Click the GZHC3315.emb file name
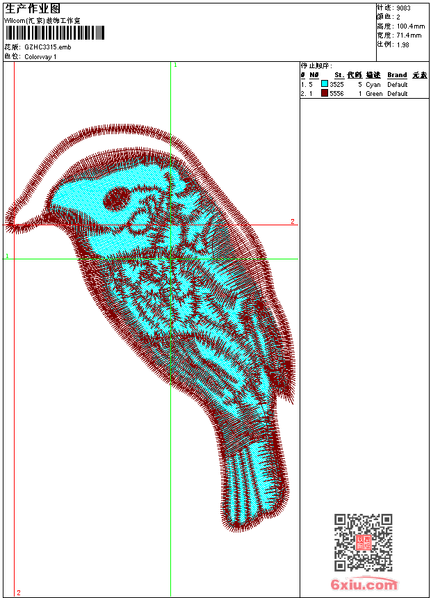431x598 pixels. pos(47,47)
